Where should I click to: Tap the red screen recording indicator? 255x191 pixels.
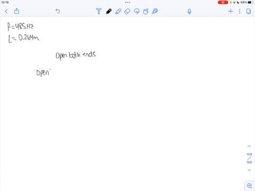223,2
